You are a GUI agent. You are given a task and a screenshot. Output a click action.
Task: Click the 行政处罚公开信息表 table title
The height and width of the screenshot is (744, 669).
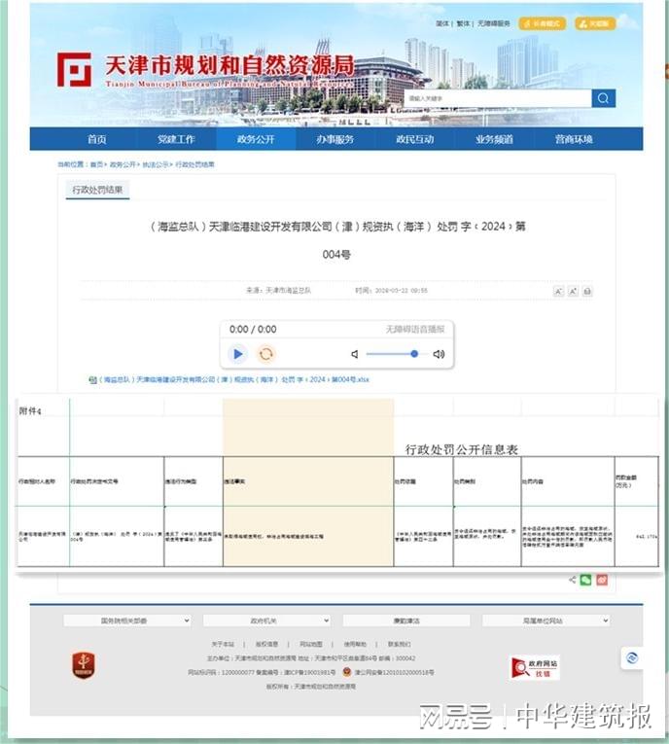point(462,449)
